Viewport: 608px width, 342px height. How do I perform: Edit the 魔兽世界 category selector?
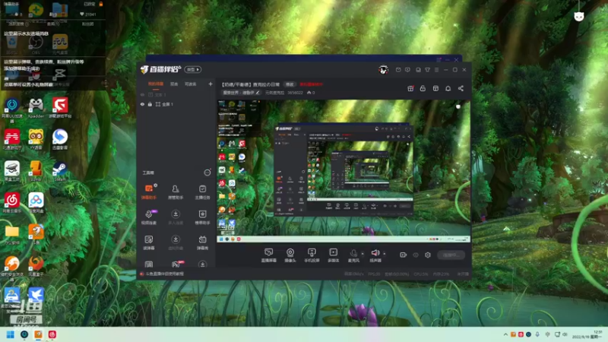point(241,93)
